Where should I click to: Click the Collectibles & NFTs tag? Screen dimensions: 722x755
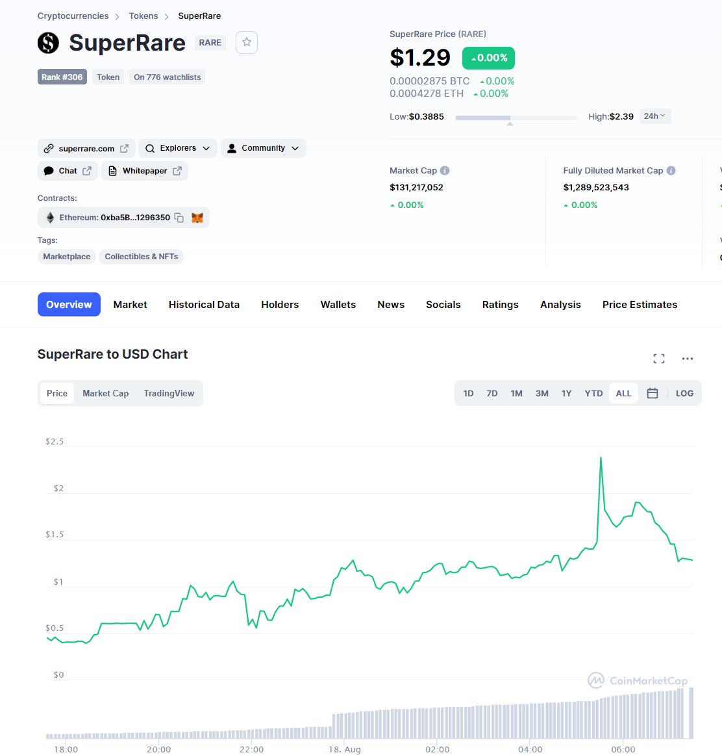click(x=142, y=257)
